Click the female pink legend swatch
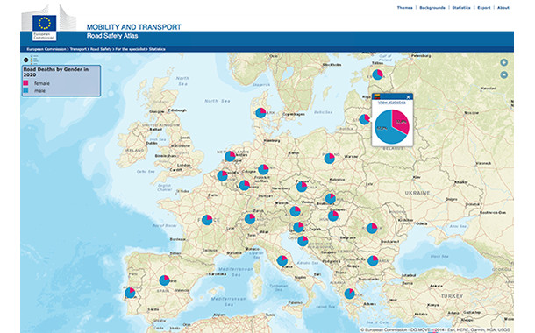The image size is (535, 333). (26, 83)
